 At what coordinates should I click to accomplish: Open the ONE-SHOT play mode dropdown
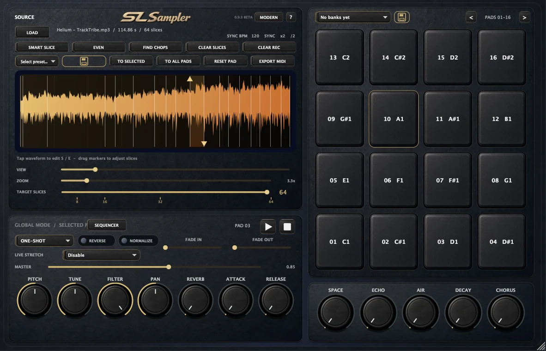[x=44, y=241]
